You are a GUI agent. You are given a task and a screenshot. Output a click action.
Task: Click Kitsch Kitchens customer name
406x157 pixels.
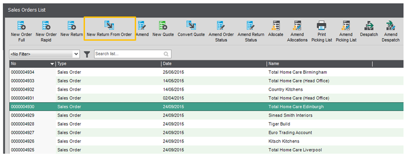(284, 141)
